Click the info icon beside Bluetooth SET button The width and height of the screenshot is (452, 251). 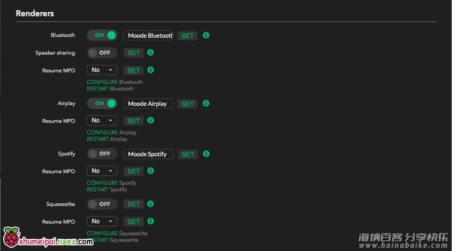click(x=206, y=35)
